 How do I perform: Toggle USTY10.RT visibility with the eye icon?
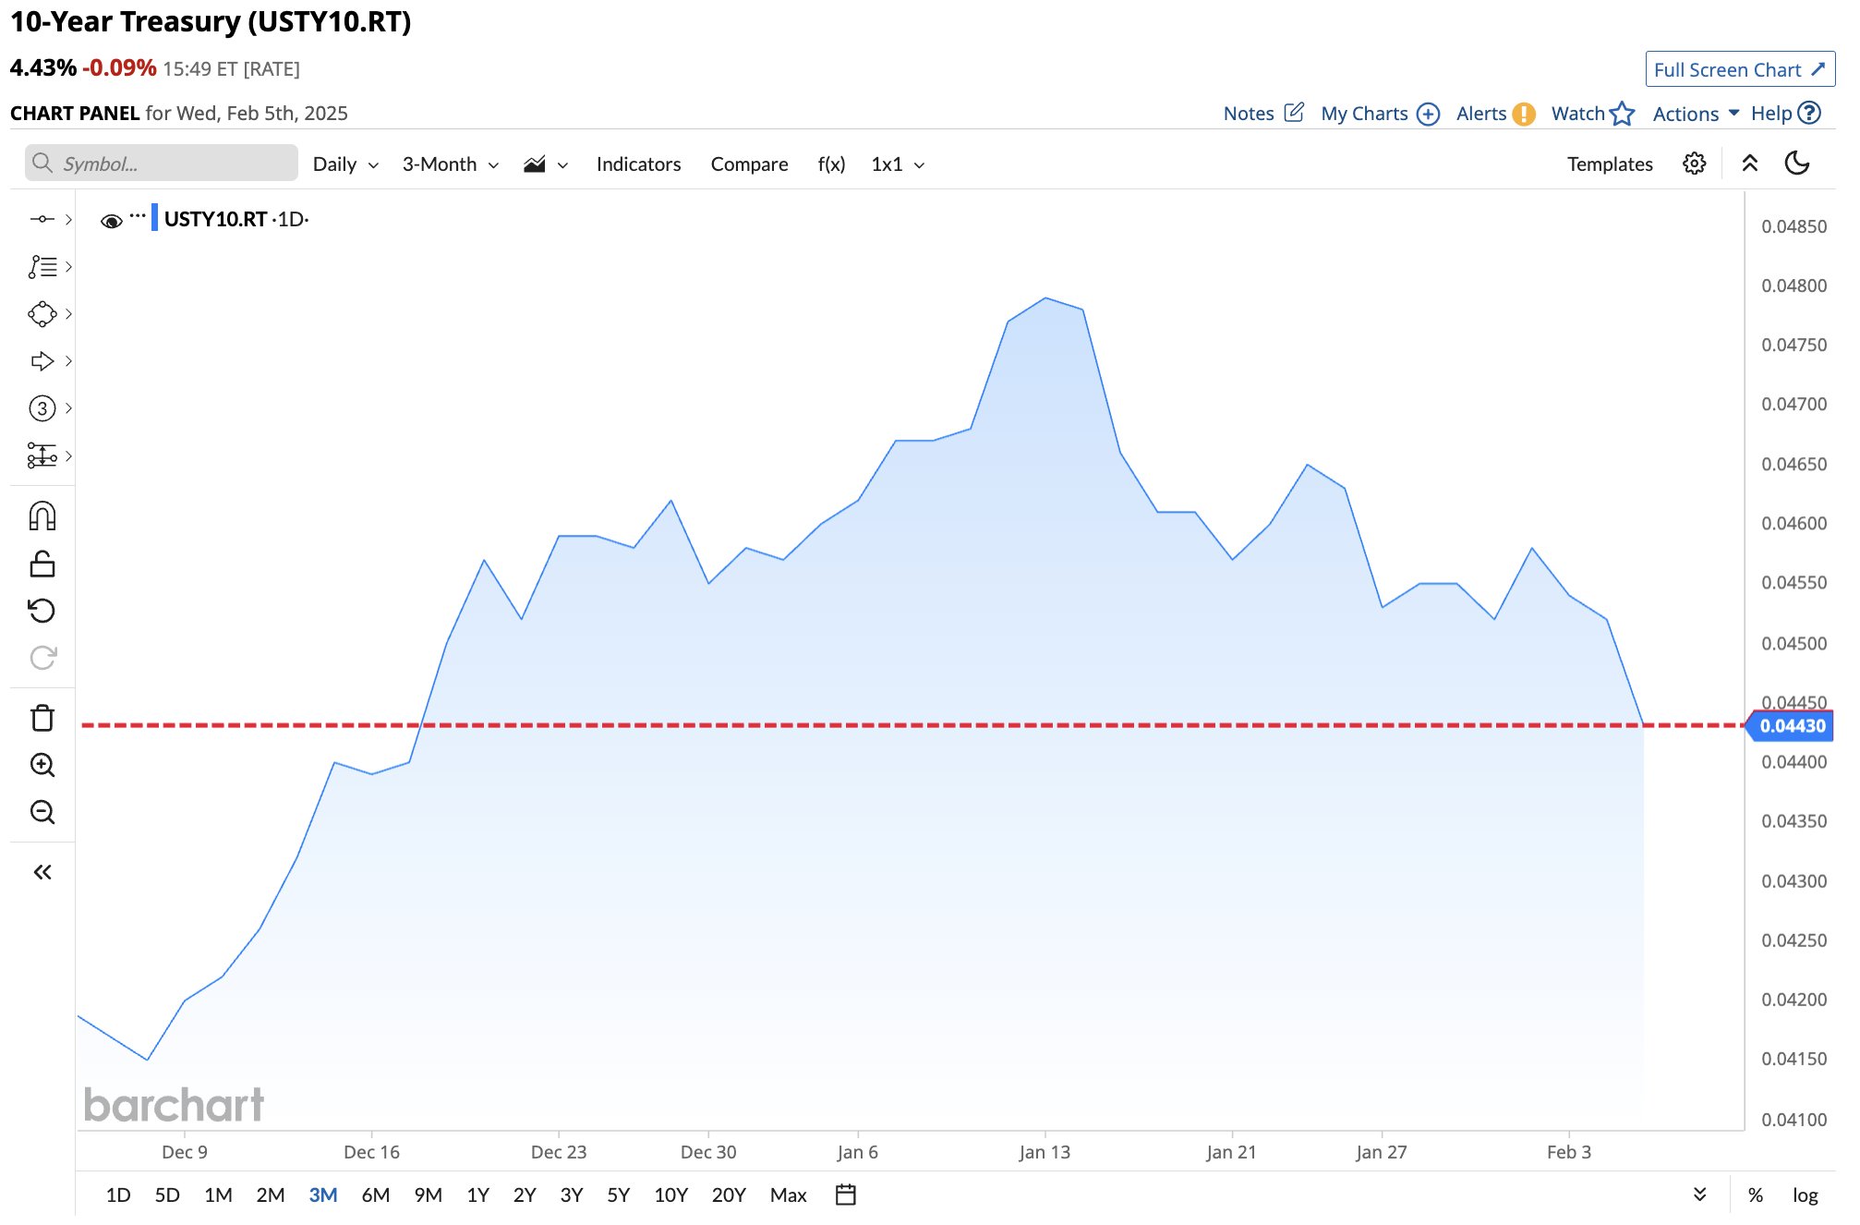pos(111,221)
